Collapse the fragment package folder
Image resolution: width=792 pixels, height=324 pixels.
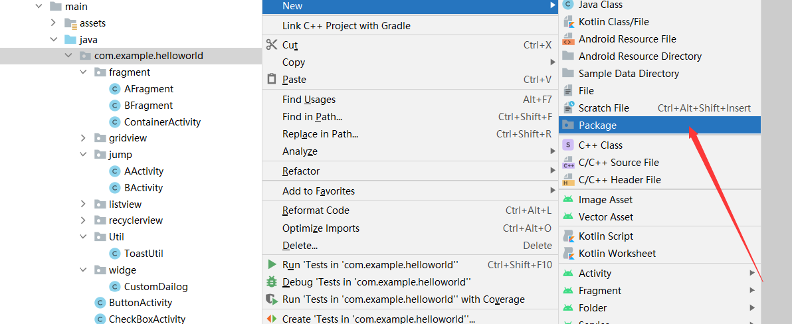83,72
